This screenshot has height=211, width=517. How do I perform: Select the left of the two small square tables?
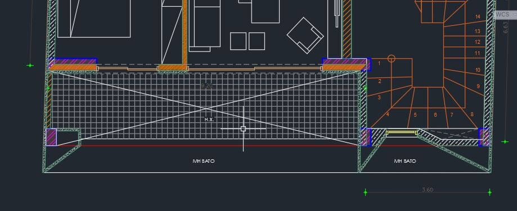[238, 41]
